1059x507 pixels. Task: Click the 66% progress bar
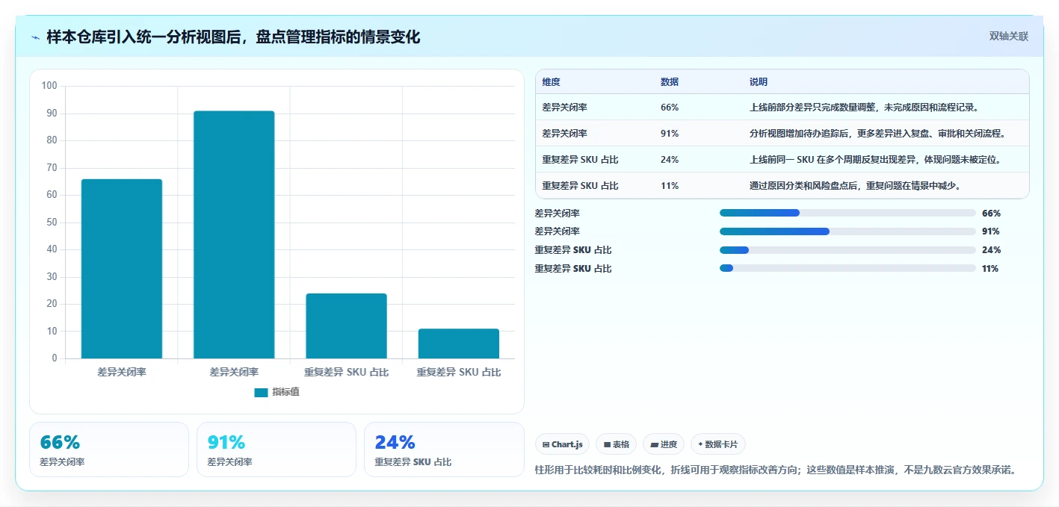(847, 213)
